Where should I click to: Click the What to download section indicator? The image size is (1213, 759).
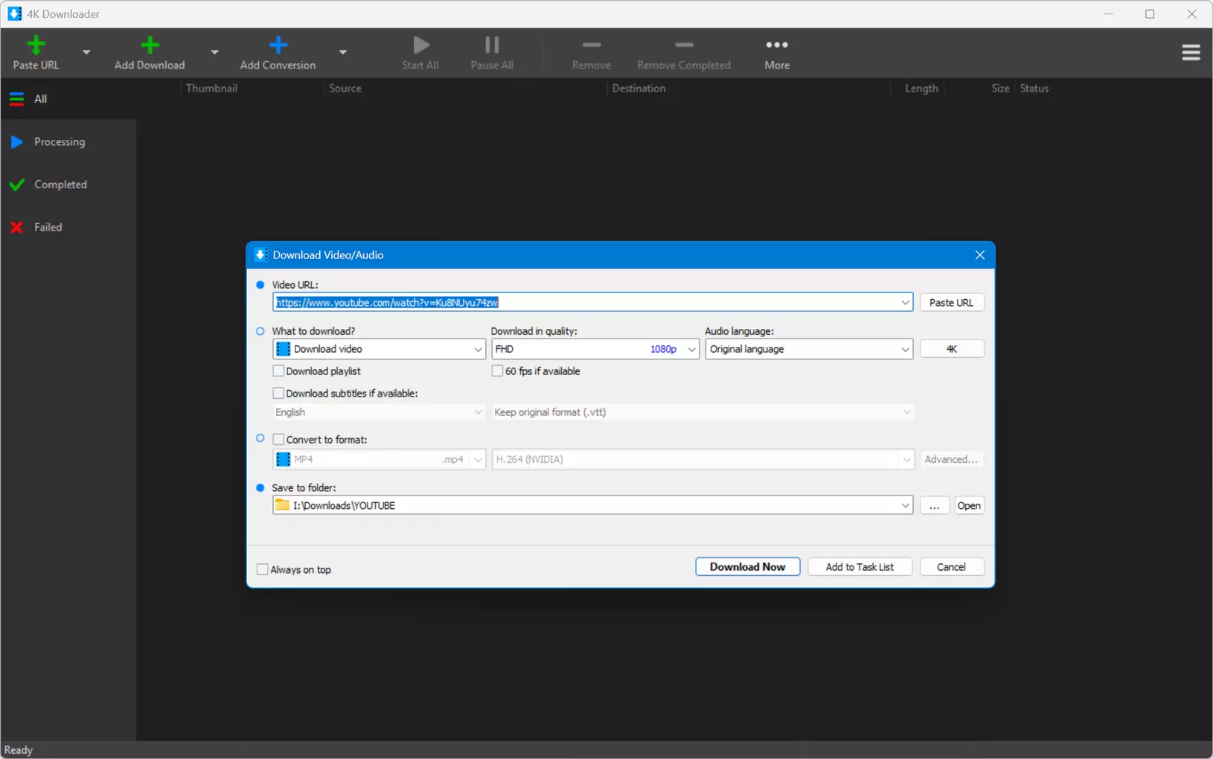click(260, 331)
